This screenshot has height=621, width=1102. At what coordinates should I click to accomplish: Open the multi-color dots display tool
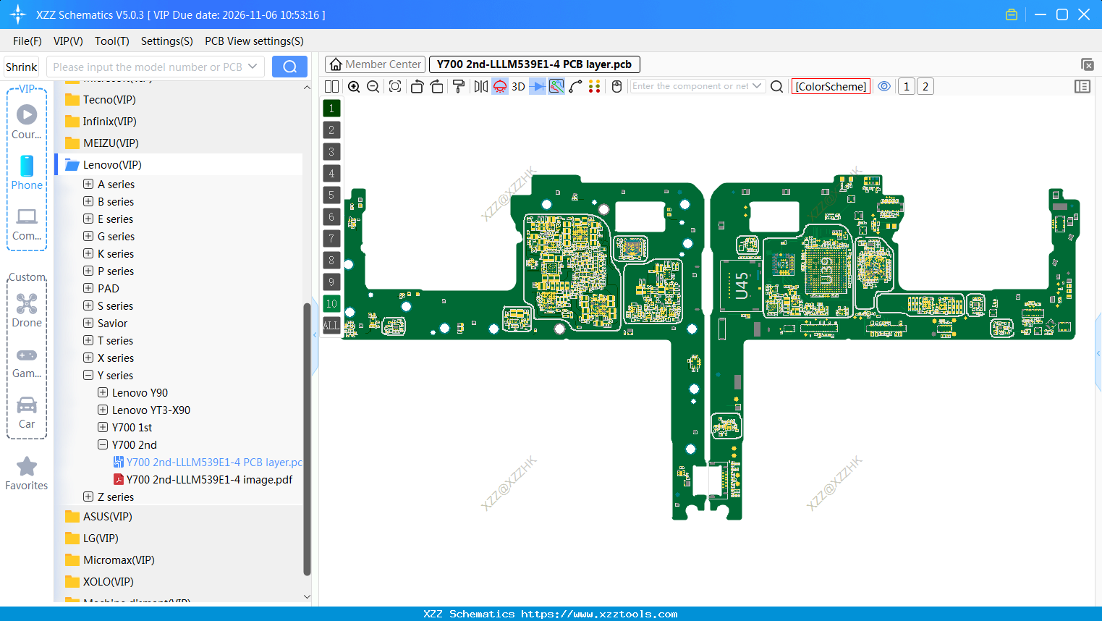point(594,86)
